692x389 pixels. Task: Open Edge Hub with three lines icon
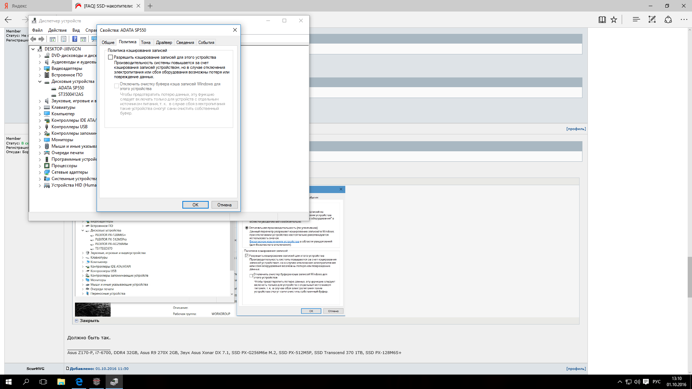pos(636,19)
